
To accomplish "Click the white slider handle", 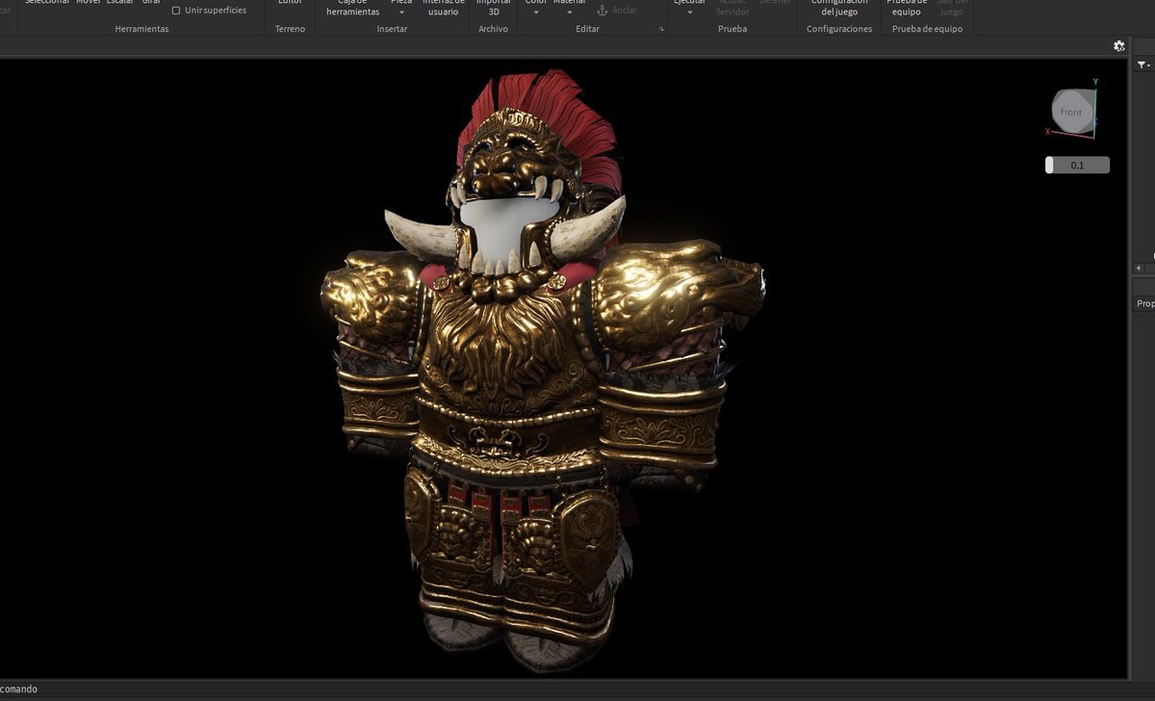I will pos(1049,165).
